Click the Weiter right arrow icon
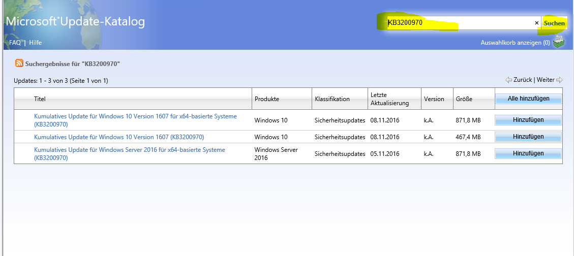 click(x=559, y=80)
